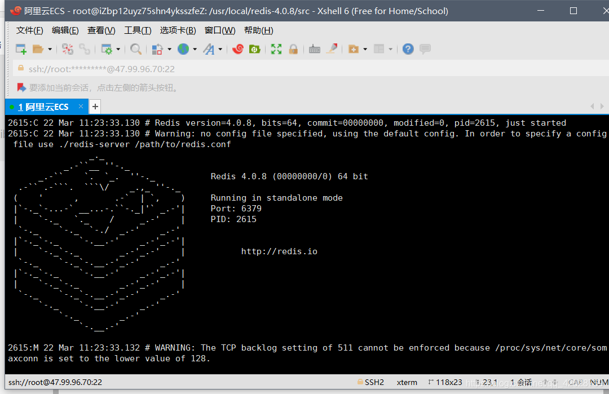
Task: Click the ssh address bar field
Action: coord(311,69)
